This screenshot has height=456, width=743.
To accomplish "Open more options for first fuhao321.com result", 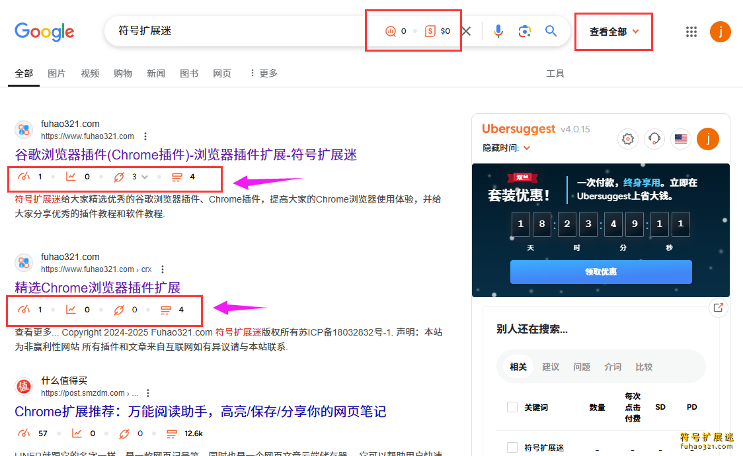I will [x=145, y=136].
